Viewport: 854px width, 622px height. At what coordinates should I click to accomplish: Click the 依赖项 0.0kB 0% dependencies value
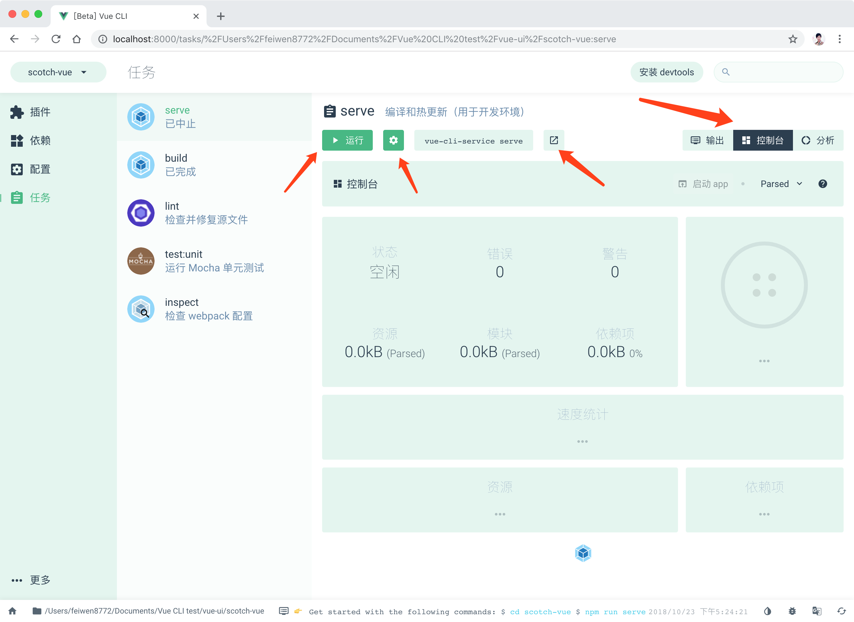[615, 352]
